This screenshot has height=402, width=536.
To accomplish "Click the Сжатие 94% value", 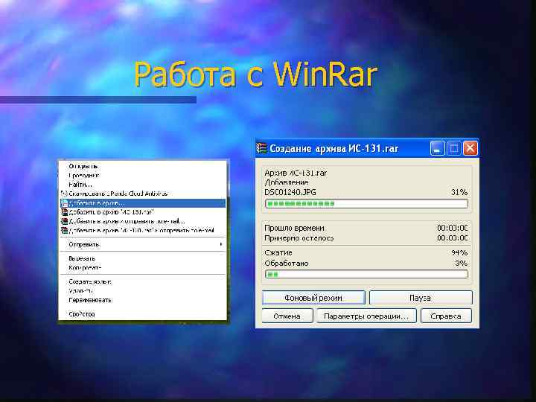I will coord(459,253).
